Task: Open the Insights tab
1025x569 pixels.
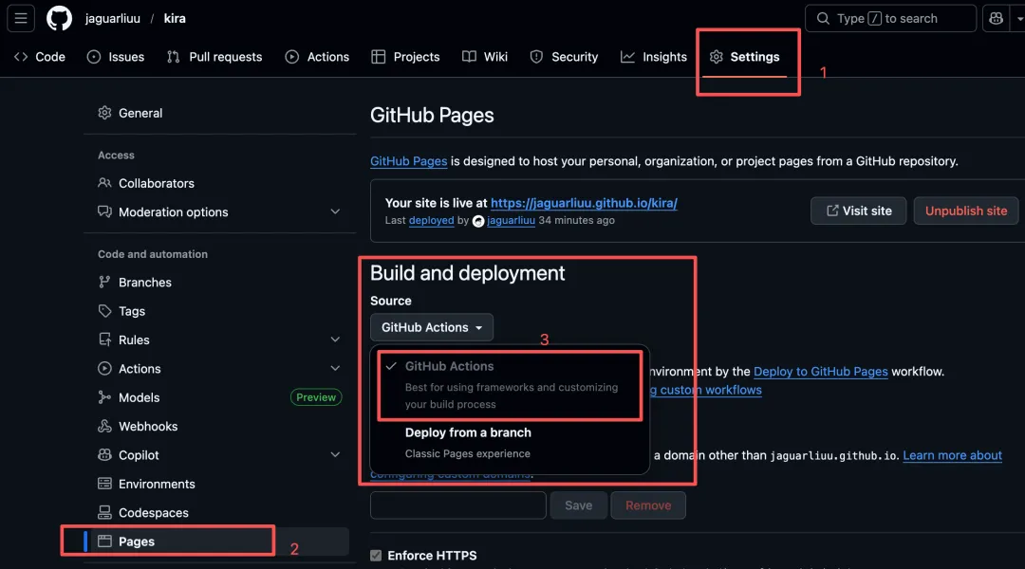Action: tap(654, 57)
